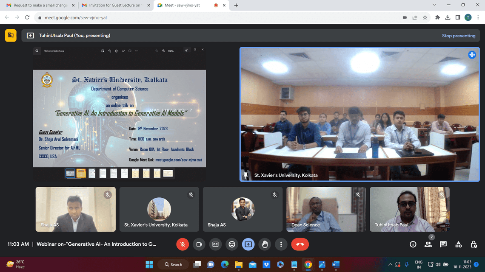Turn on closed captions
Screen dimensions: 485x272
[x=215, y=244]
